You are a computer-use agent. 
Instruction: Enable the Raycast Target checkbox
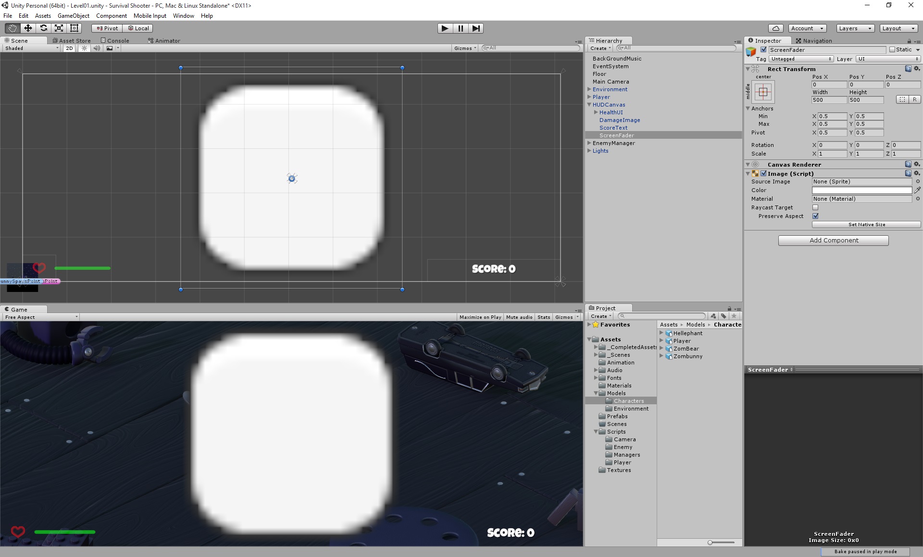pos(815,207)
